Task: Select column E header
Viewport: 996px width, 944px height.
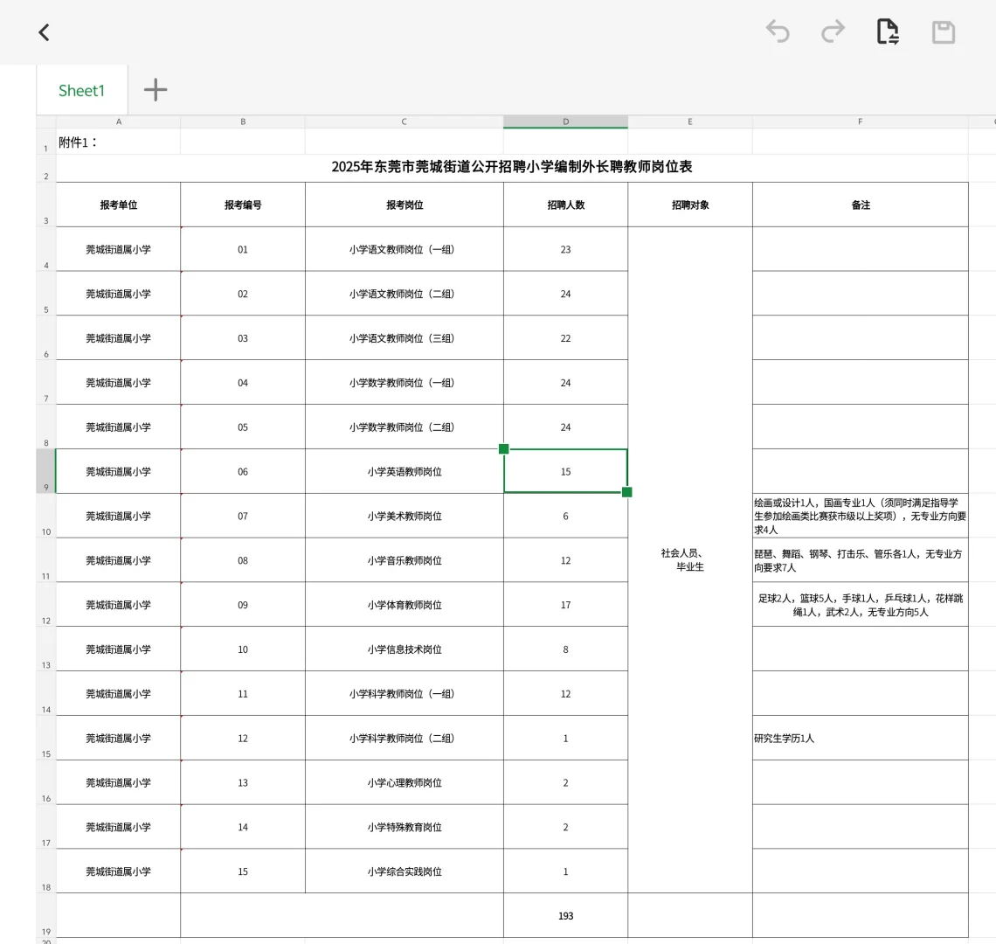Action: click(x=690, y=121)
